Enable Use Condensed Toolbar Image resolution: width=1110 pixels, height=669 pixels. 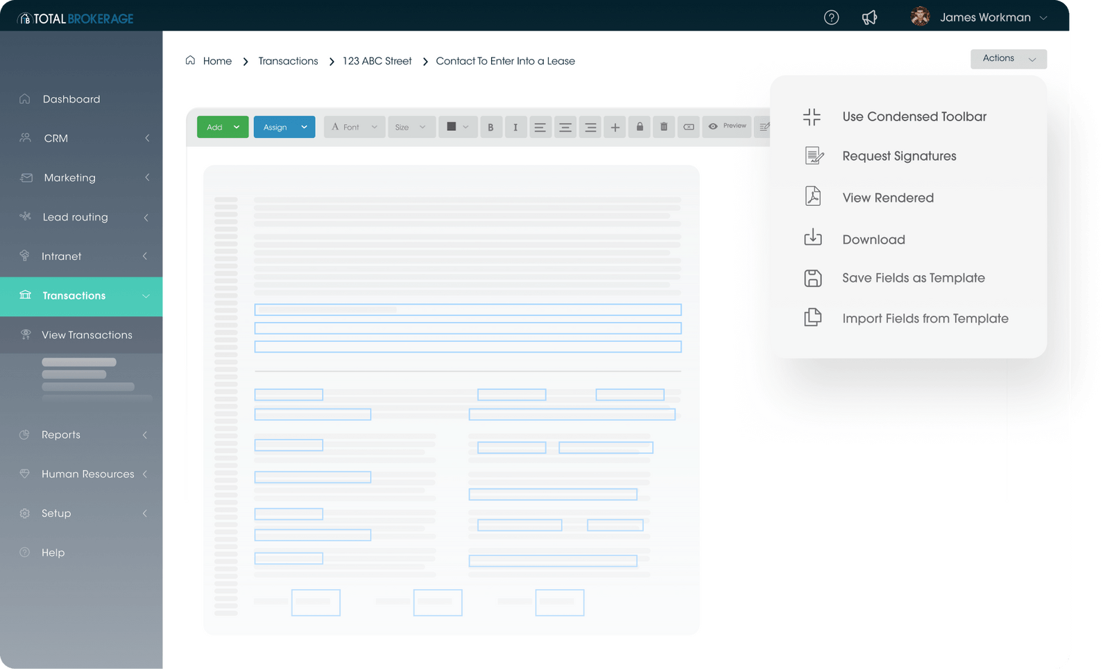(913, 116)
